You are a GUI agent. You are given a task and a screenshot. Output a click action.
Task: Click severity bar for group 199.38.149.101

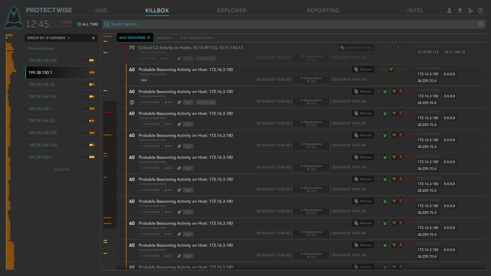click(x=90, y=97)
